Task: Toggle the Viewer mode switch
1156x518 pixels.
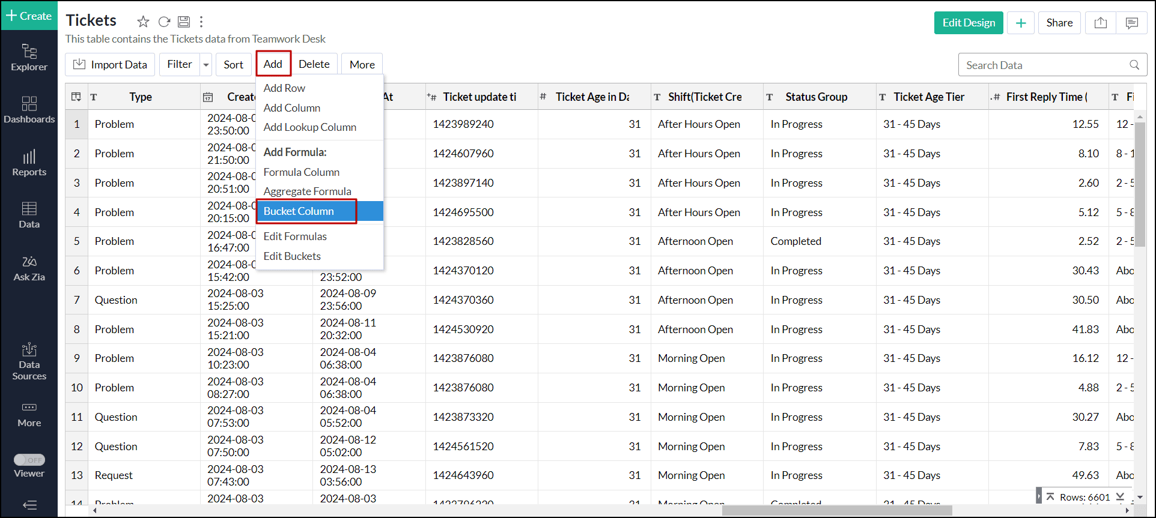Action: [x=29, y=460]
